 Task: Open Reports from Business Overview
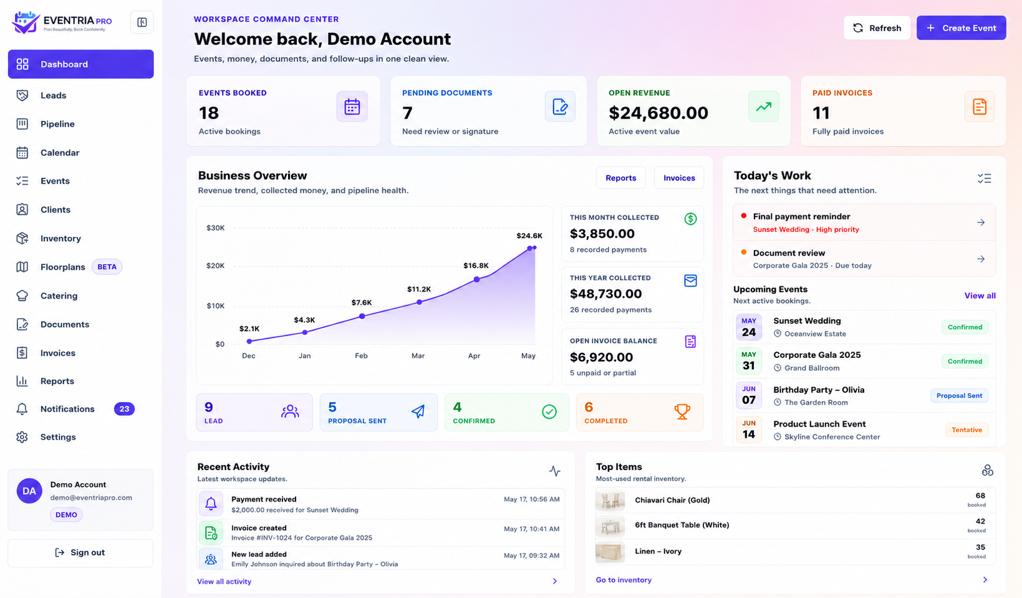click(x=620, y=178)
